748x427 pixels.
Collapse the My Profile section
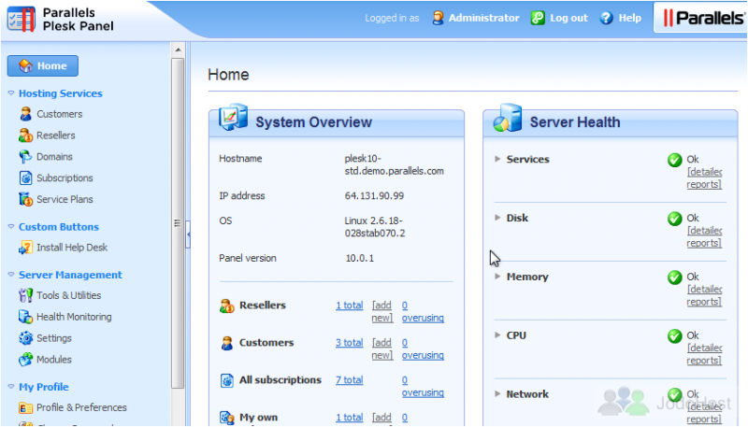pos(11,387)
